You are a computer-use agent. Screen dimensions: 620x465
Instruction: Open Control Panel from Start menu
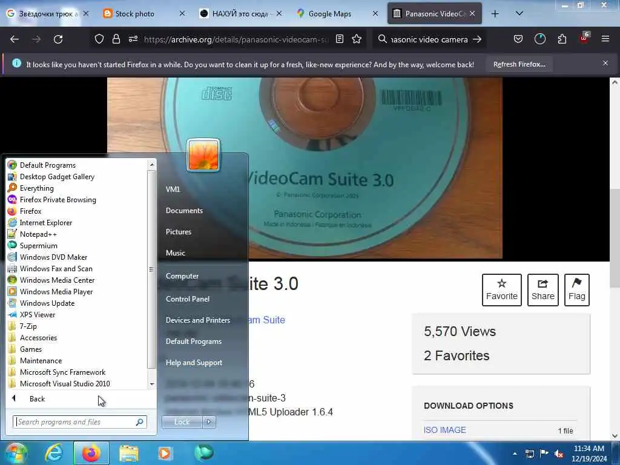[x=188, y=299]
